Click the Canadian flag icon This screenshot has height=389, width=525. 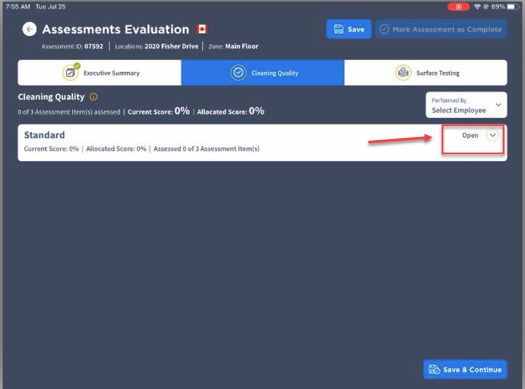click(x=202, y=29)
